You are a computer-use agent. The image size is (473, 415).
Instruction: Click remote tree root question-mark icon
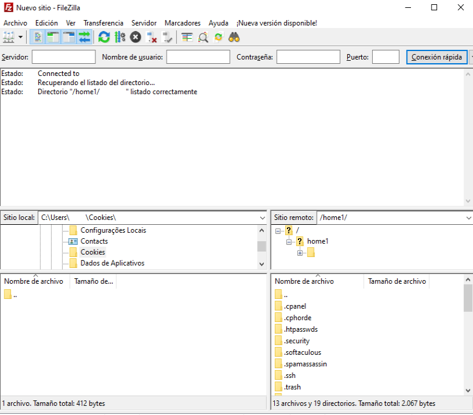[289, 230]
